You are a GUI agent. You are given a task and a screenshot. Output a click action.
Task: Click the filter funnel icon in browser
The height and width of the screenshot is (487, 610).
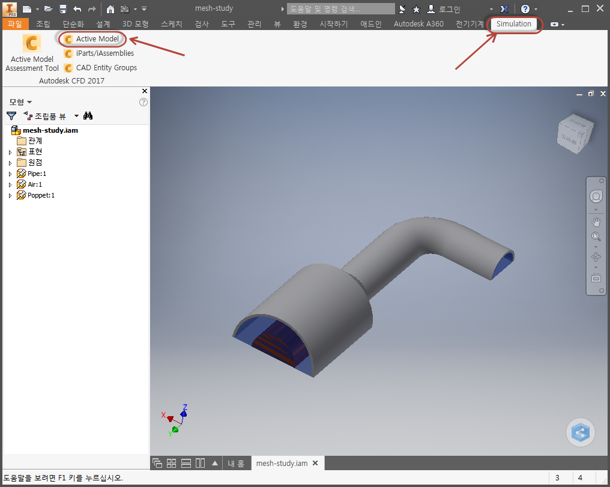(11, 116)
